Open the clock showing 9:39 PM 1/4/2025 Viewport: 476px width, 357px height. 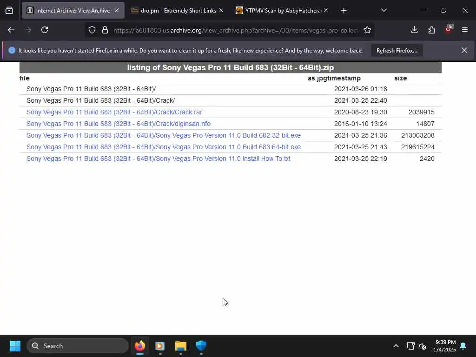pyautogui.click(x=444, y=346)
